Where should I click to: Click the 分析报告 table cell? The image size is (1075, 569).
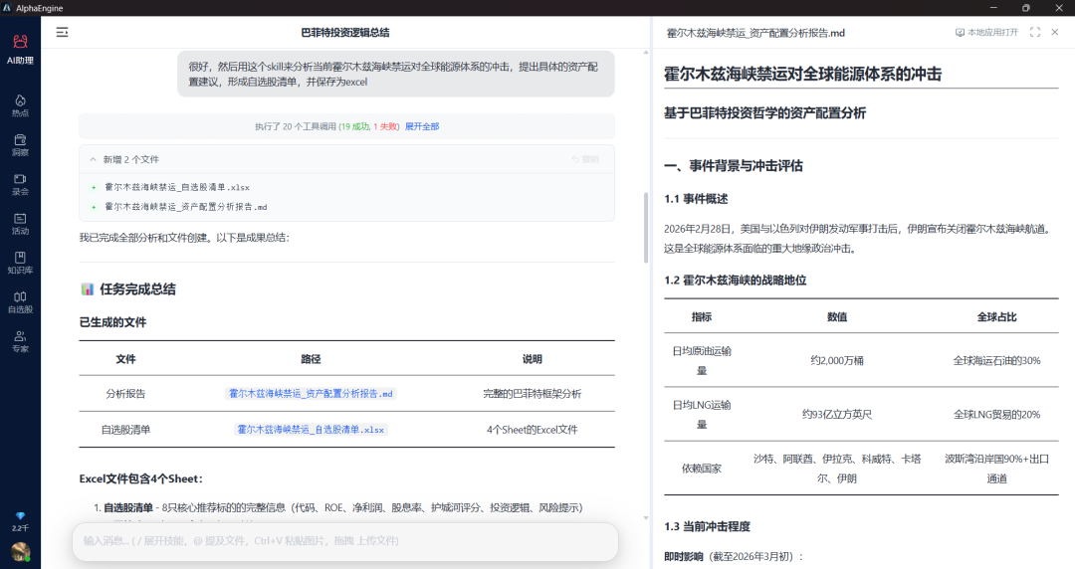pyautogui.click(x=125, y=394)
